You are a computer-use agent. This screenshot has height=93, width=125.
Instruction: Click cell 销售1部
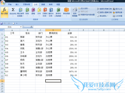point(40,48)
